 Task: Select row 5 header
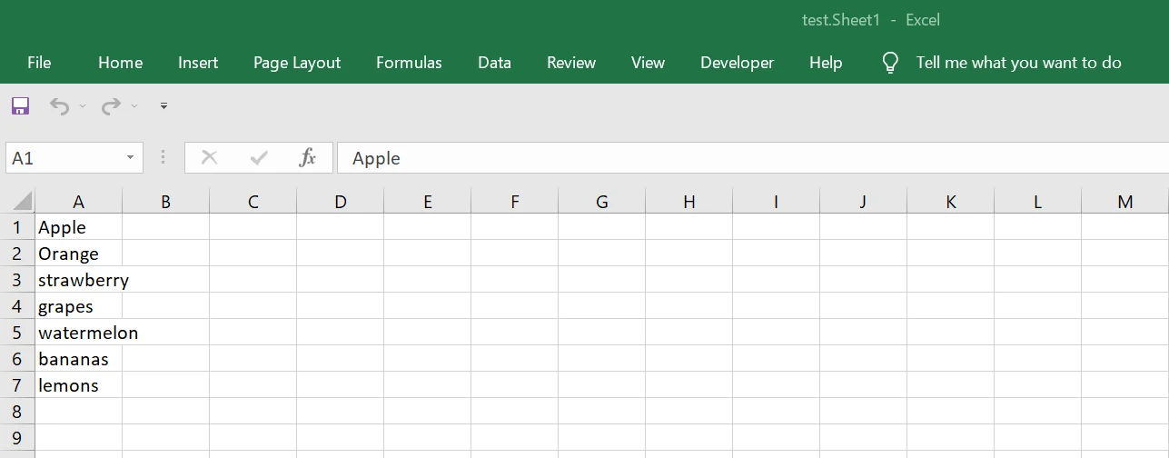16,333
